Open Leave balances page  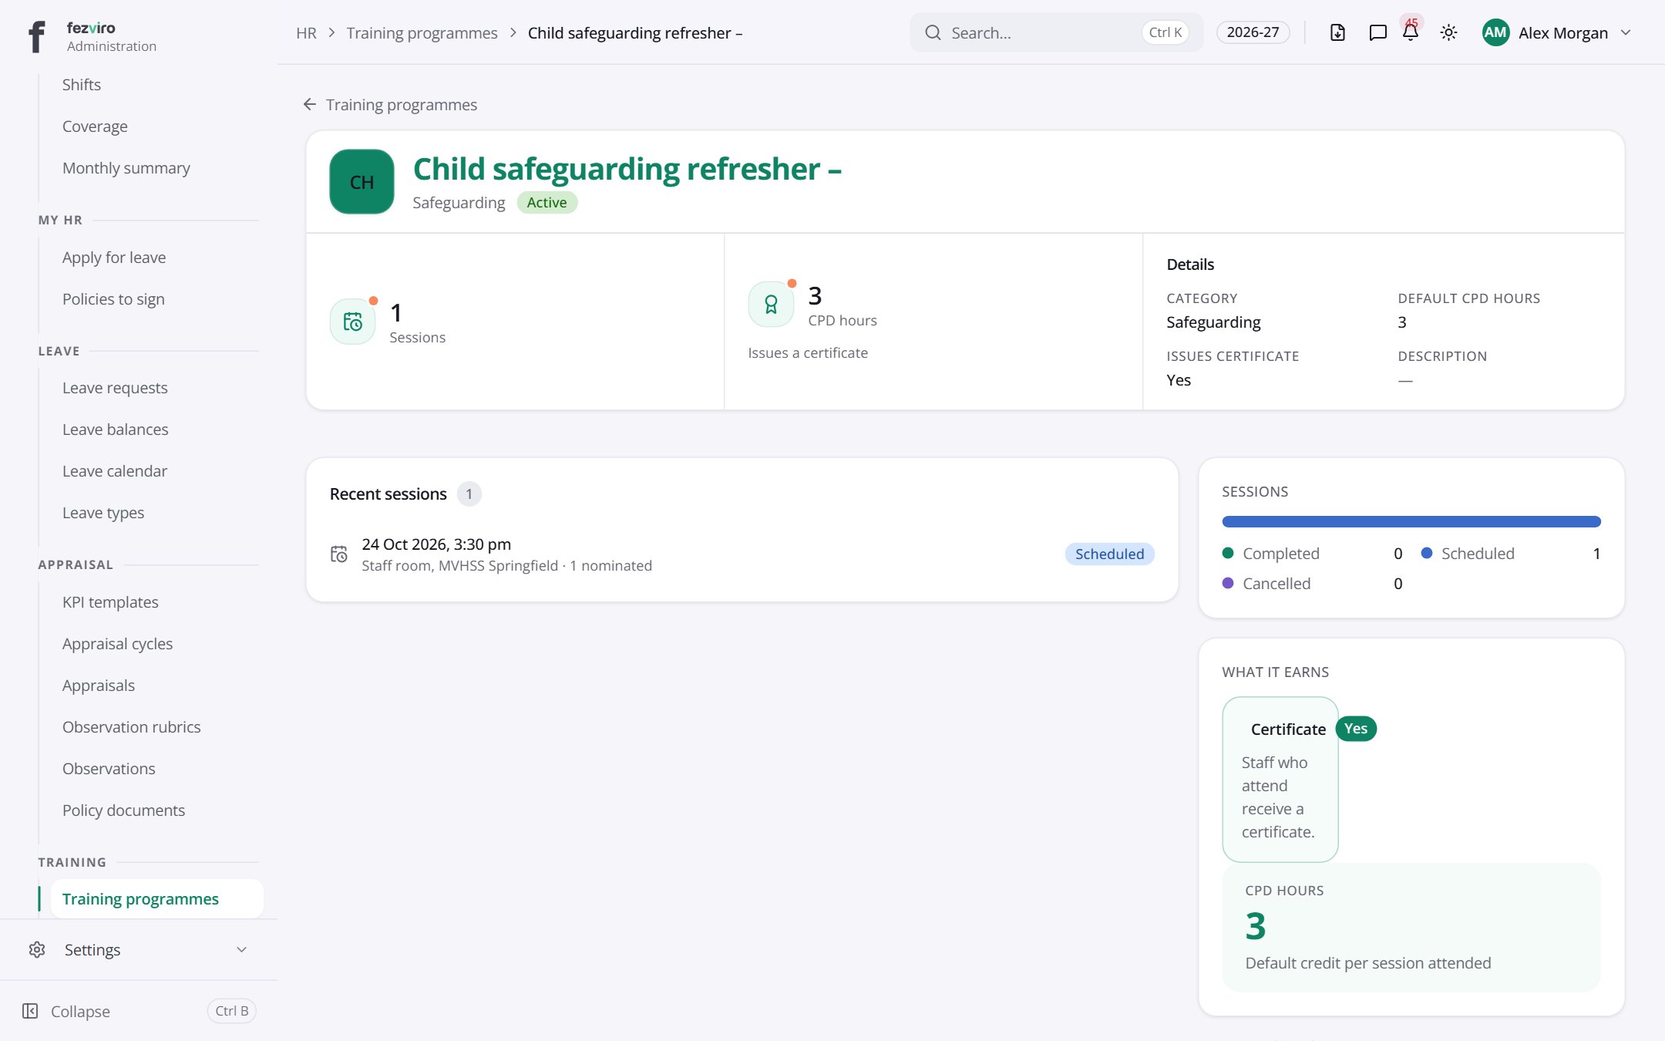116,429
